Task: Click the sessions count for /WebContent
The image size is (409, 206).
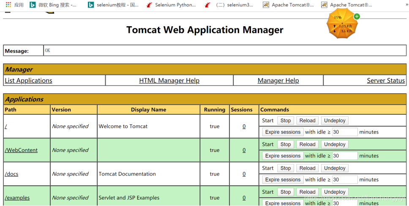Action: 244,150
